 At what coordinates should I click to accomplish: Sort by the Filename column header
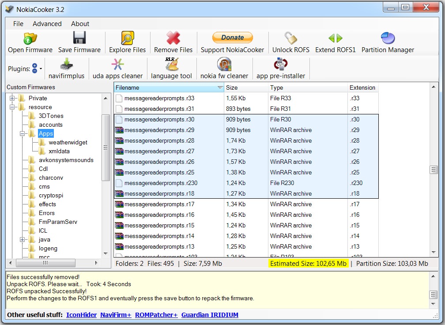tap(169, 87)
